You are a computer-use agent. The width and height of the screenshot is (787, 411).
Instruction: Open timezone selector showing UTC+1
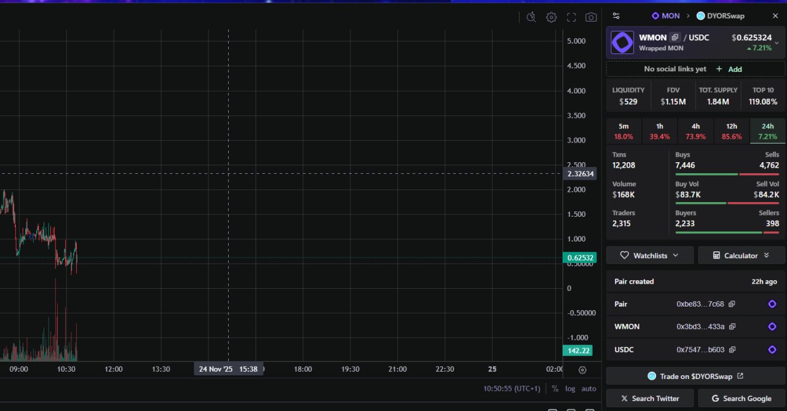[x=512, y=388]
